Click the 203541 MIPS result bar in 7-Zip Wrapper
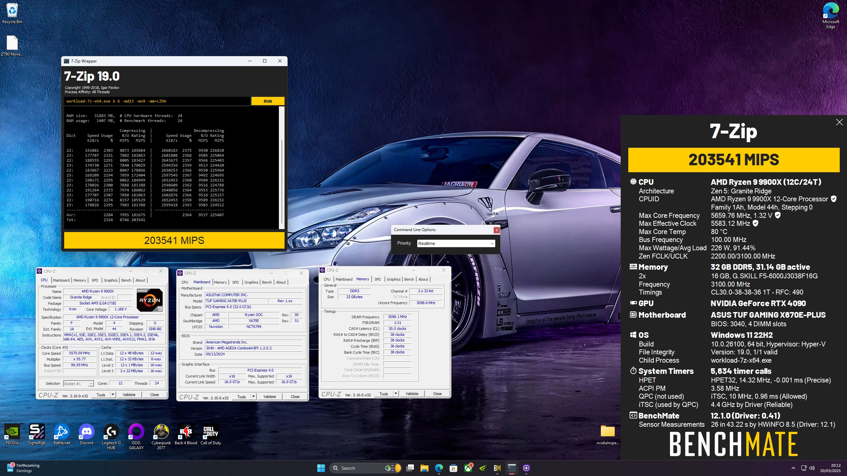 pyautogui.click(x=174, y=240)
